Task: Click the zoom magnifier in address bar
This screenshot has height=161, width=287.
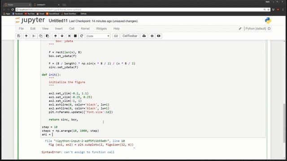Action: coord(265,9)
